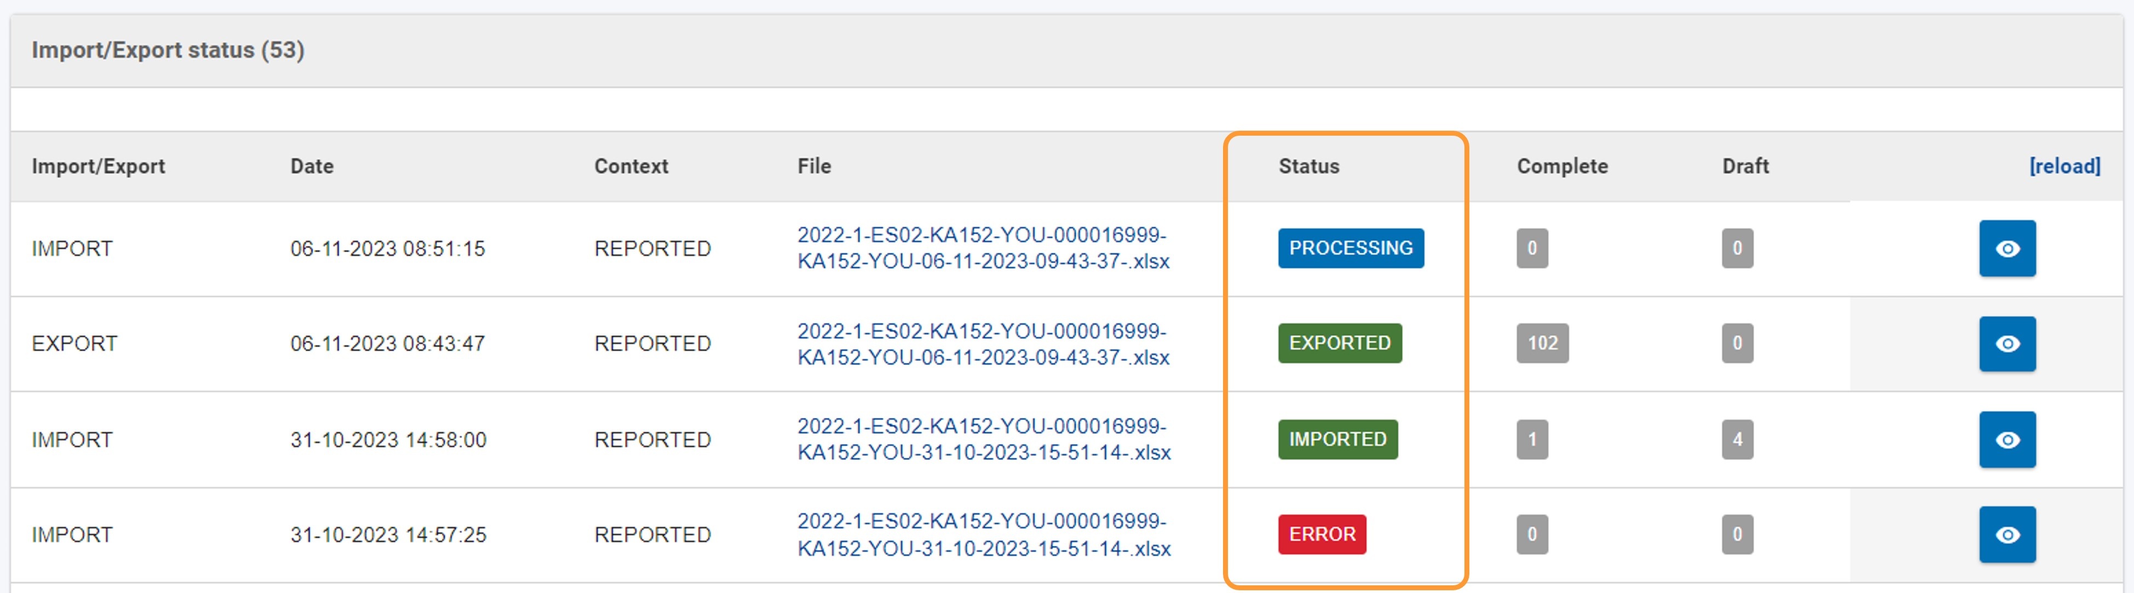
Task: Select date 31-10-2023 14:57:25
Action: click(x=389, y=535)
